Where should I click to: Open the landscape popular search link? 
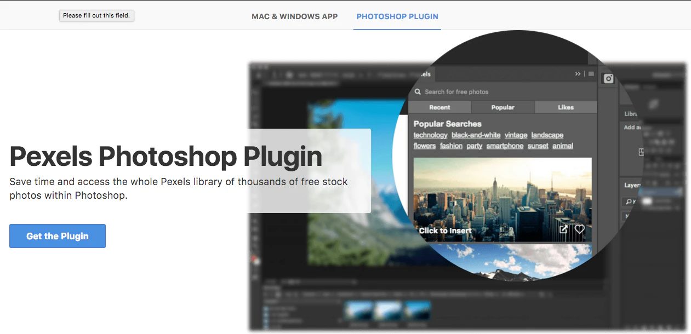tap(547, 135)
